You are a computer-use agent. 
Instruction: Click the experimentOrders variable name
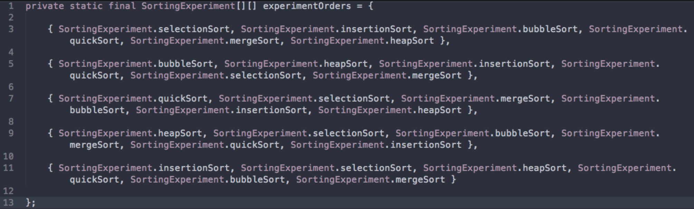click(x=307, y=6)
